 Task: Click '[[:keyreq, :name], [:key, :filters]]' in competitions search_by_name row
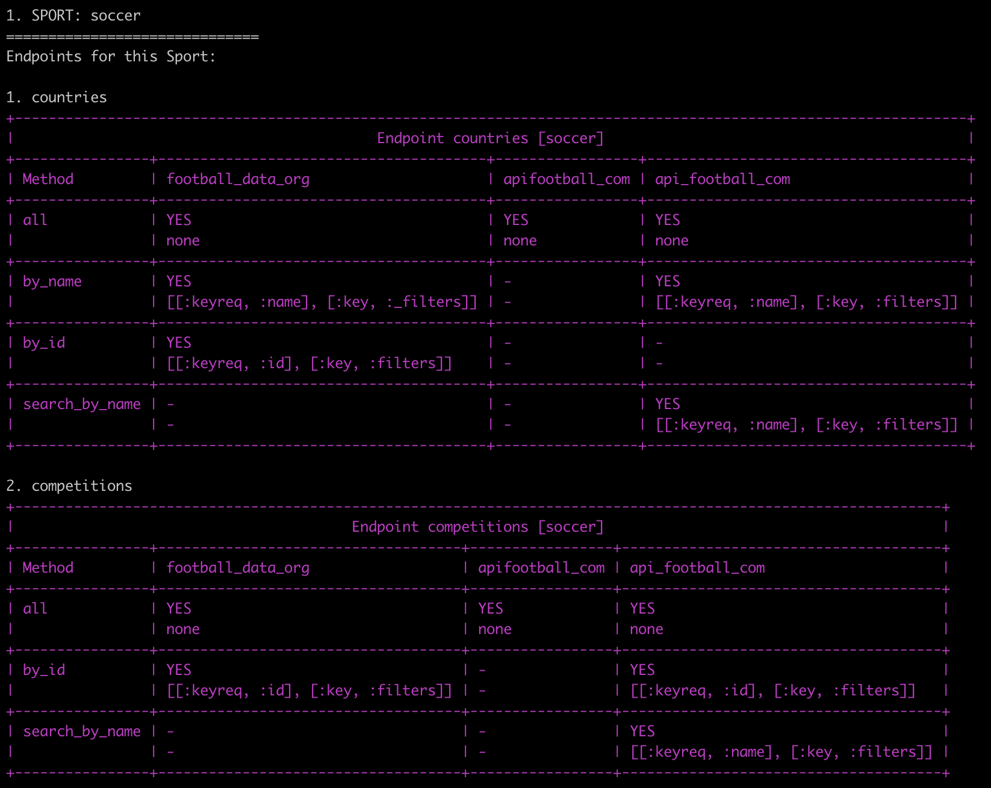[x=781, y=752]
